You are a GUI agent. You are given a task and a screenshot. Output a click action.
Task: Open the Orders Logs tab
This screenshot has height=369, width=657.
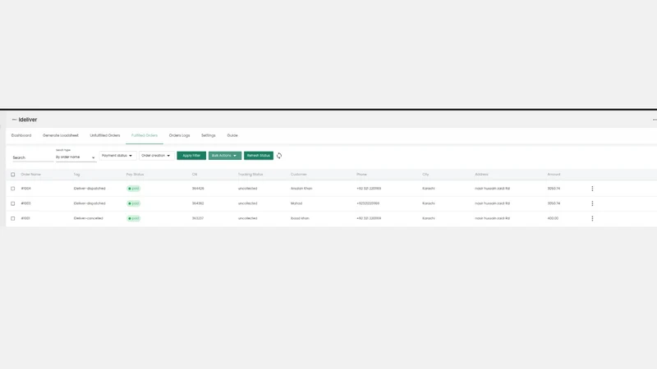pos(179,135)
